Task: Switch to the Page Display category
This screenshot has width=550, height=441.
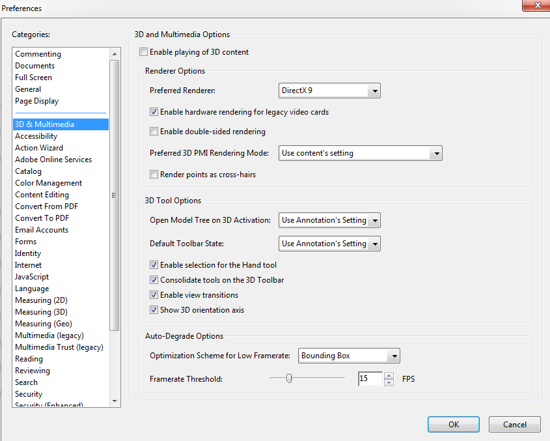Action: (36, 100)
